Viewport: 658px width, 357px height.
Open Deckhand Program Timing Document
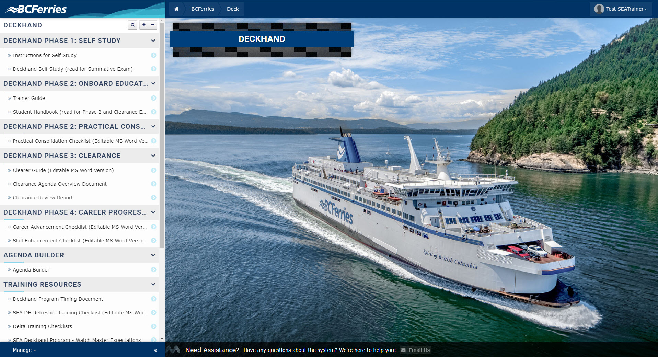58,299
